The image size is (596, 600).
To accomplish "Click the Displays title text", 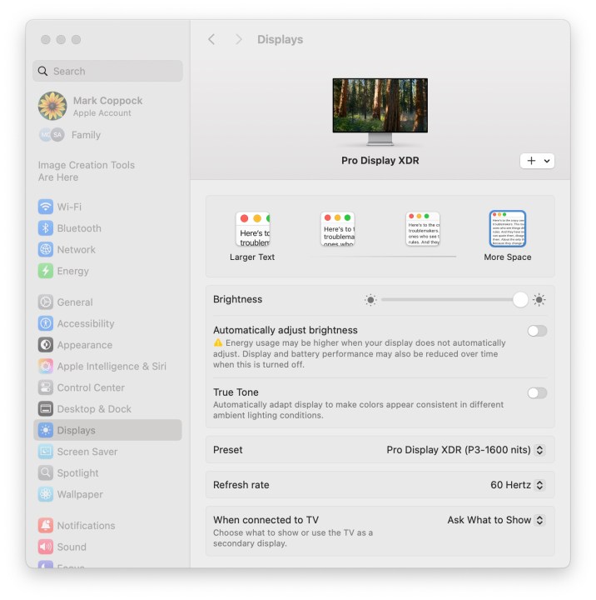I will 280,39.
